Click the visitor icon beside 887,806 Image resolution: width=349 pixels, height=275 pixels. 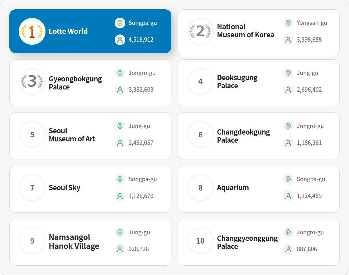click(288, 249)
